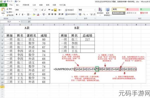Viewport: 150px width, 98px height.
Task: Switch to the PDF工具 tab
Action: 62,5
